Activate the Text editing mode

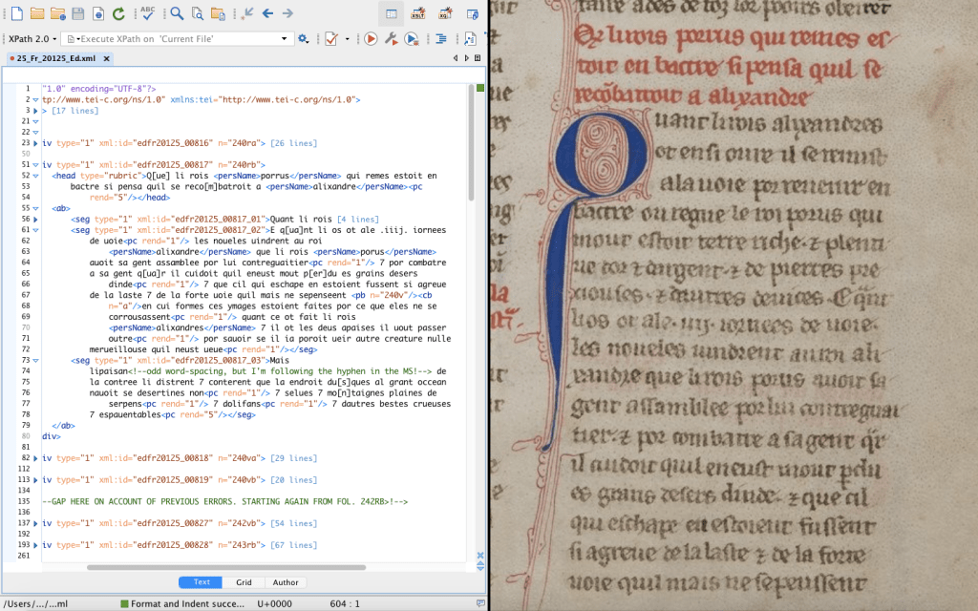pos(202,582)
